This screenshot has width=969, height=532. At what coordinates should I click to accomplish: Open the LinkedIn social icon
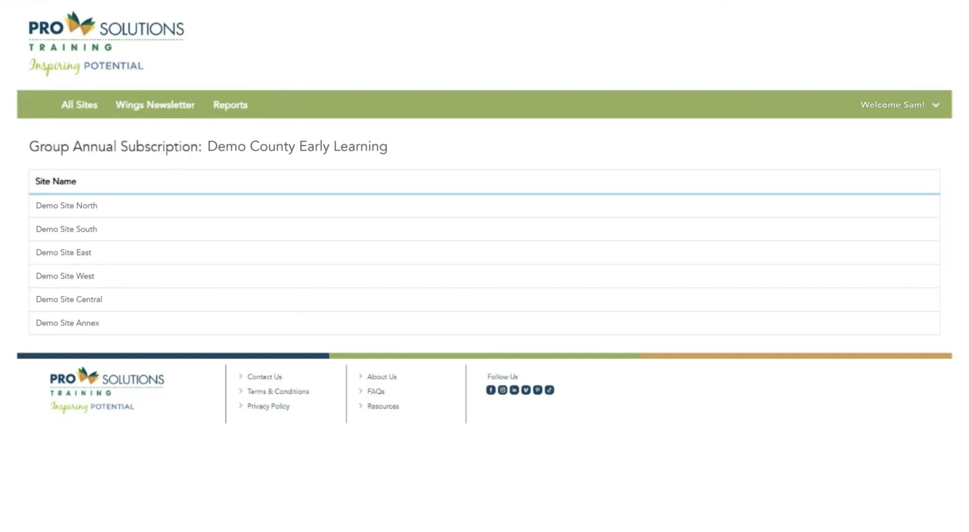click(x=514, y=390)
